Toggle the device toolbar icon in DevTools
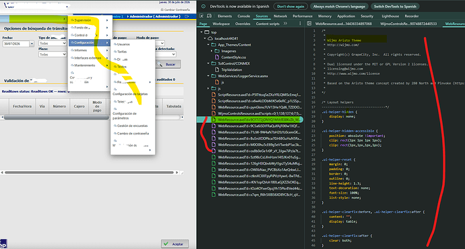Image resolution: width=465 pixels, height=249 pixels. 209,16
